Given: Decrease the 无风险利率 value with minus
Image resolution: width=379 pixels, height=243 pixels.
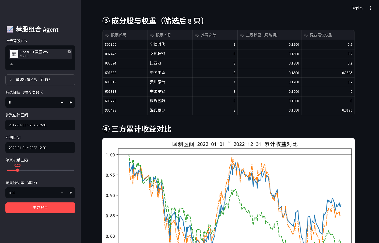Looking at the screenshot, I should point(62,193).
